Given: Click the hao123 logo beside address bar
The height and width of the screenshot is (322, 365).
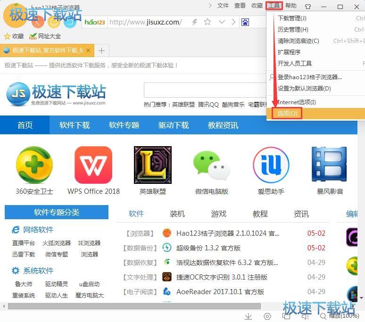Looking at the screenshot, I should coord(95,22).
